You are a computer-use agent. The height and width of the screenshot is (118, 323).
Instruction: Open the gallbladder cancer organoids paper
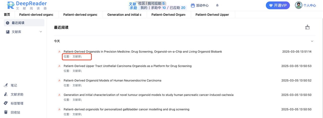[126, 109]
